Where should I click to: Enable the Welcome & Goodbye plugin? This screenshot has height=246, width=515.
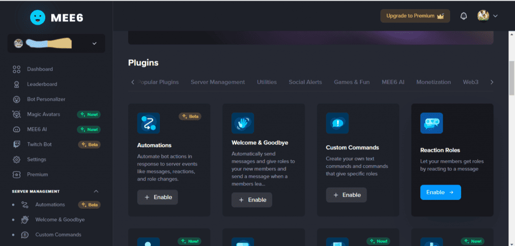tap(252, 200)
